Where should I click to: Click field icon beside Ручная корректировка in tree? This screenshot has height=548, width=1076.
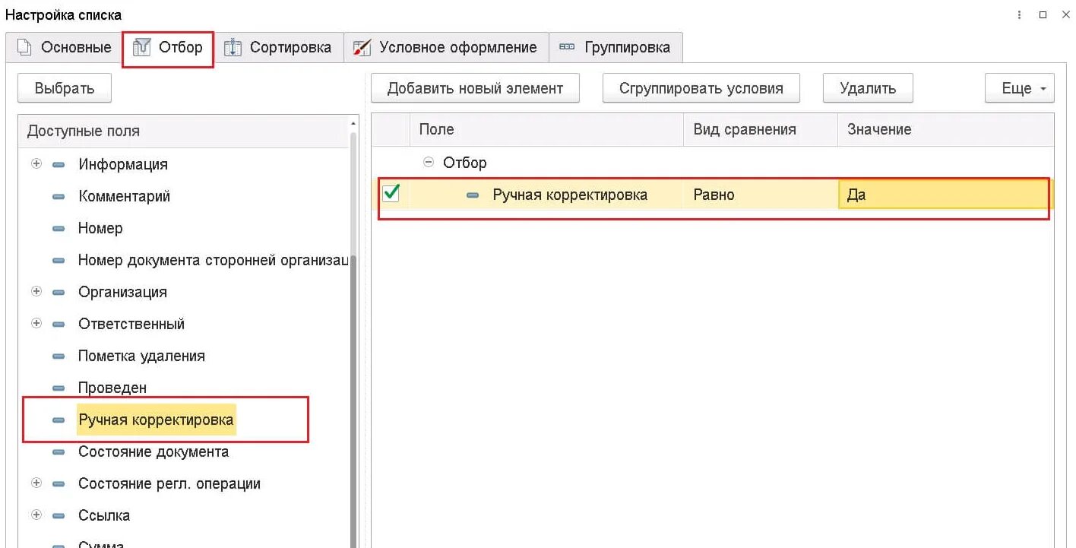point(59,420)
